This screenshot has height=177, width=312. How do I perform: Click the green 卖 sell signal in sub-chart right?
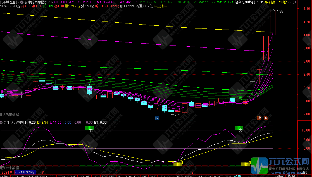[239, 129]
